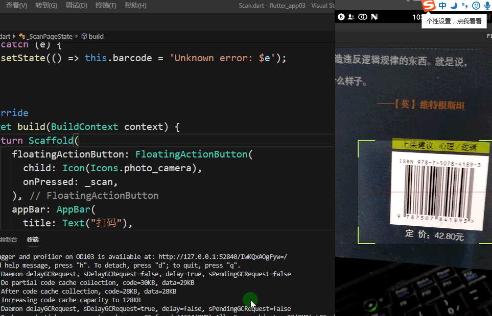Image resolution: width=492 pixels, height=316 pixels.
Task: Click terminal line 'Increasing code cache capacity to 128KB'
Action: 71,300
